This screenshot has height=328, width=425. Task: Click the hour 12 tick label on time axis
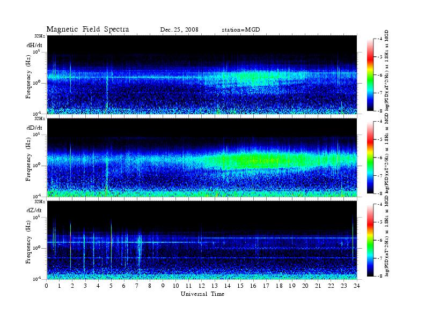pyautogui.click(x=202, y=286)
